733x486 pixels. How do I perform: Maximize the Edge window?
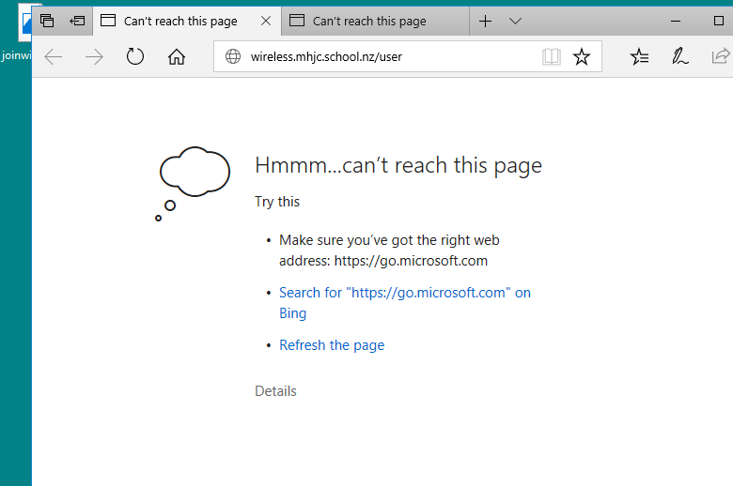(719, 21)
